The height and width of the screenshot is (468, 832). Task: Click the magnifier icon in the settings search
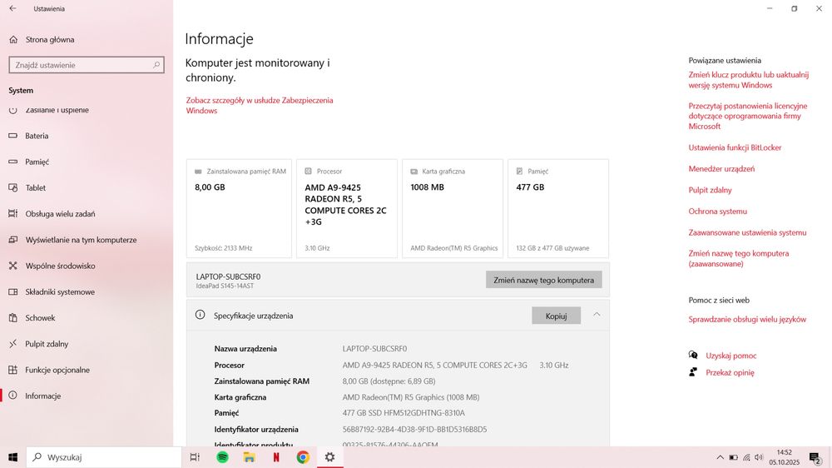point(156,65)
